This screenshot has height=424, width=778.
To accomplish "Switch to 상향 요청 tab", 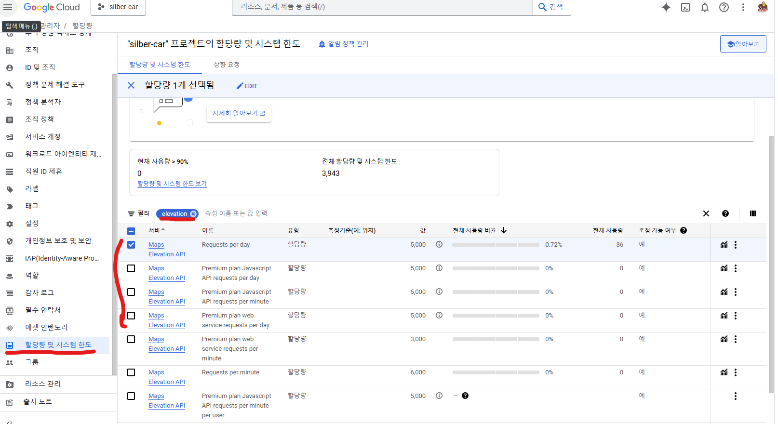I will click(227, 64).
